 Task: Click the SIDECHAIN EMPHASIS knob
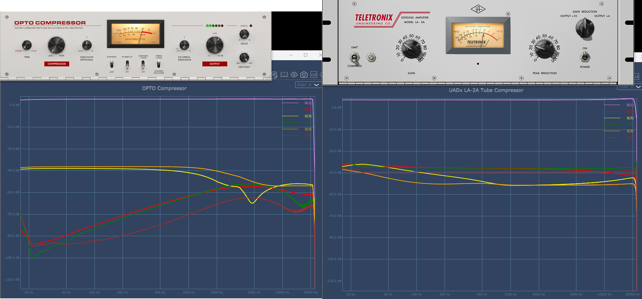[x=87, y=45]
